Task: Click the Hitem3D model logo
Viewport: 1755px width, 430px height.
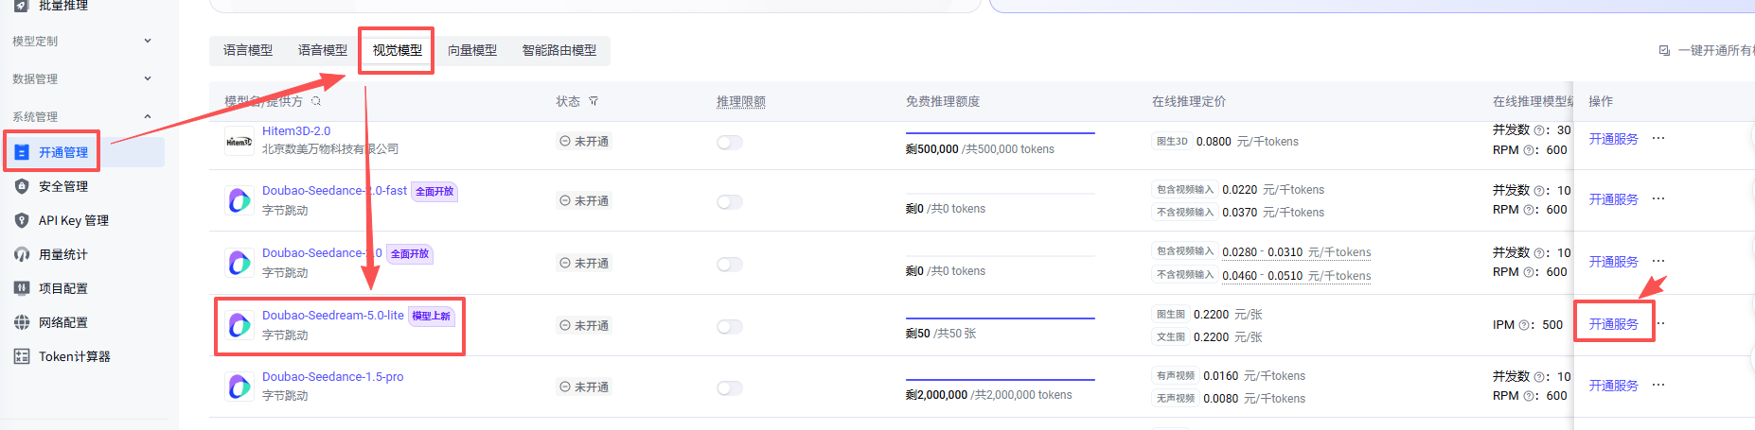Action: pyautogui.click(x=239, y=141)
